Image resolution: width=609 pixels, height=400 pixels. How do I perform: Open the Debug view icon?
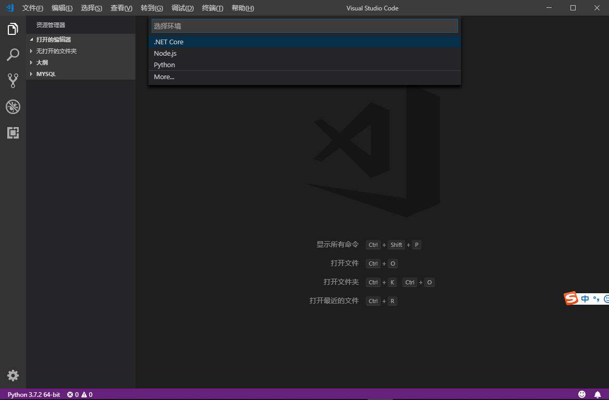pos(13,107)
